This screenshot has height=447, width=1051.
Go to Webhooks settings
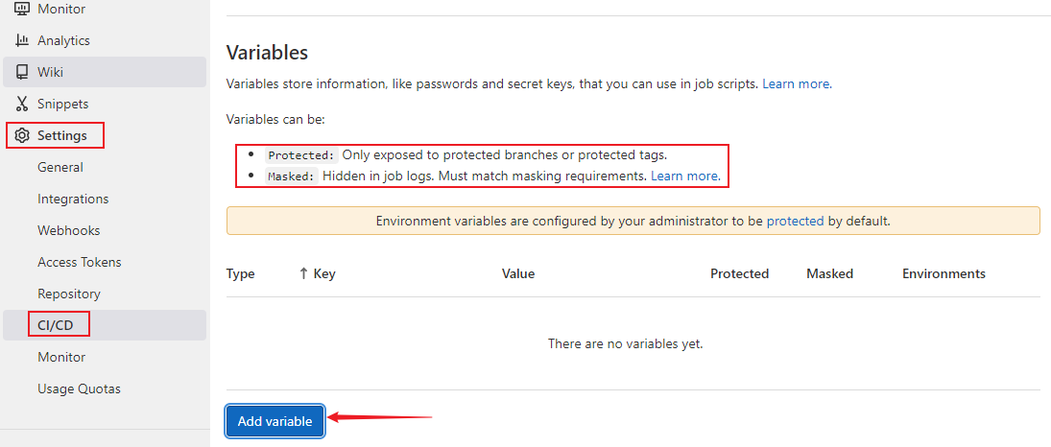[x=69, y=230]
